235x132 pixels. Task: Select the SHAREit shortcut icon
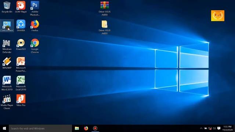(x=21, y=26)
